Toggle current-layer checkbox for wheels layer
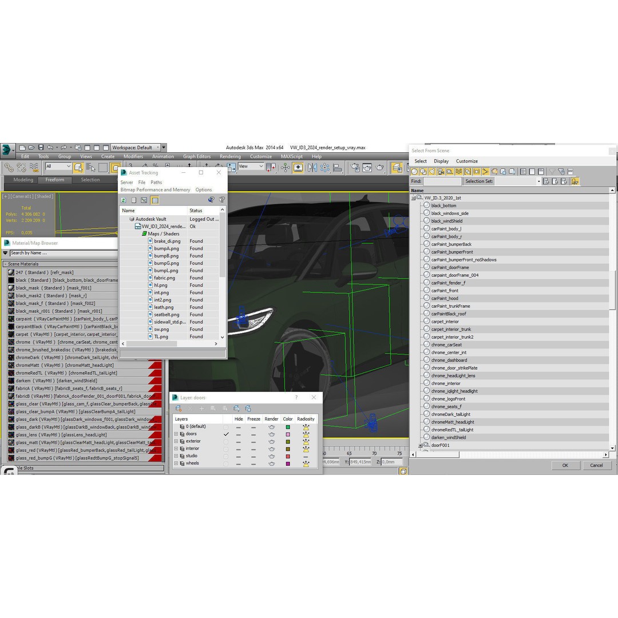The image size is (618, 618). 226,463
